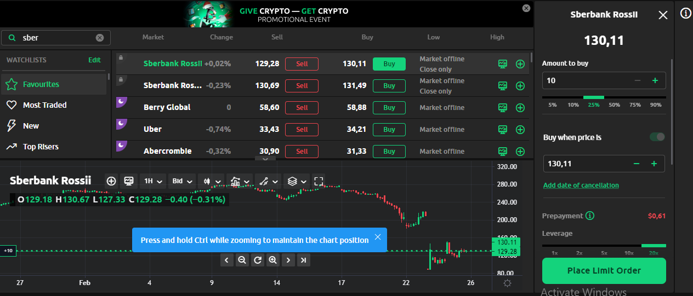The image size is (693, 296).
Task: Close the promotional event banner
Action: click(x=526, y=8)
